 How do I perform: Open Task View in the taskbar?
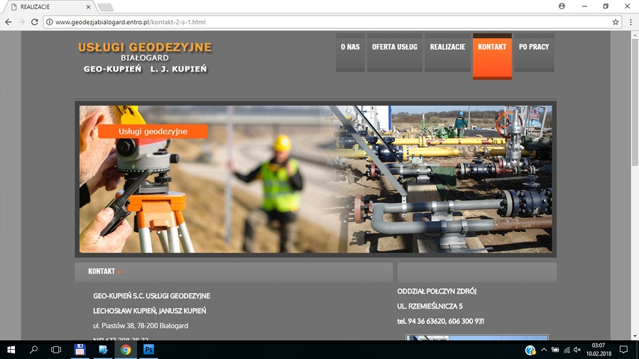pyautogui.click(x=56, y=350)
